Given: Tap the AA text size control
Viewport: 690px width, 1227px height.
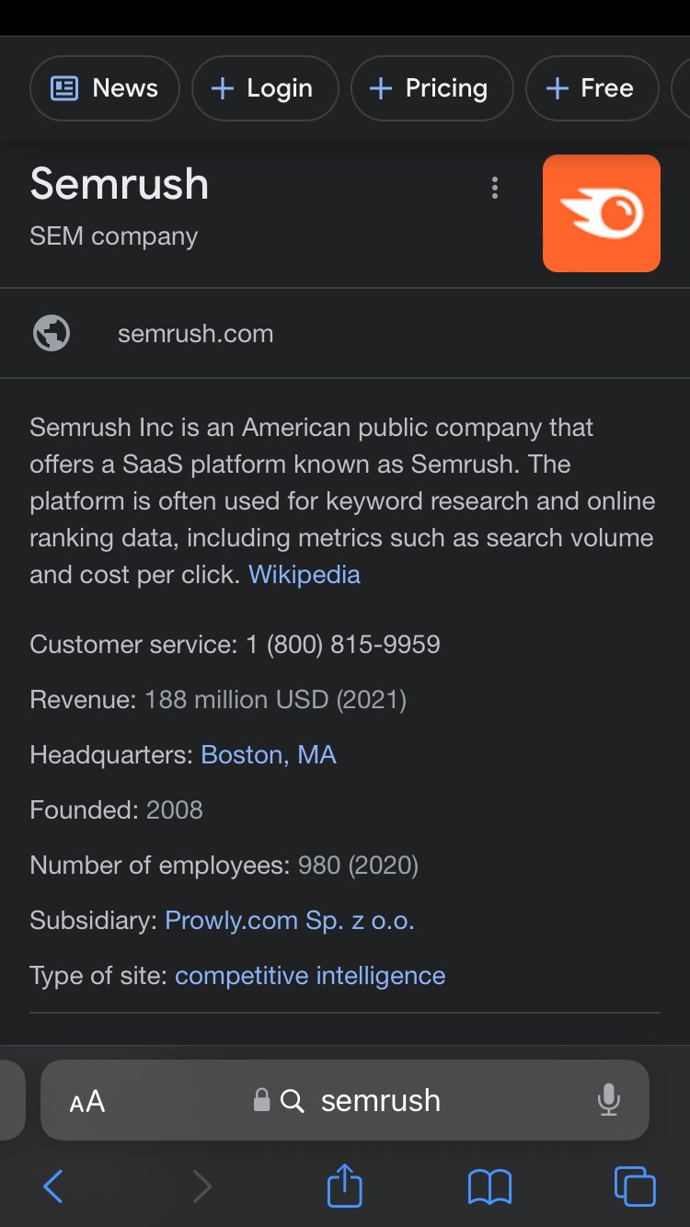Looking at the screenshot, I should pyautogui.click(x=87, y=1100).
